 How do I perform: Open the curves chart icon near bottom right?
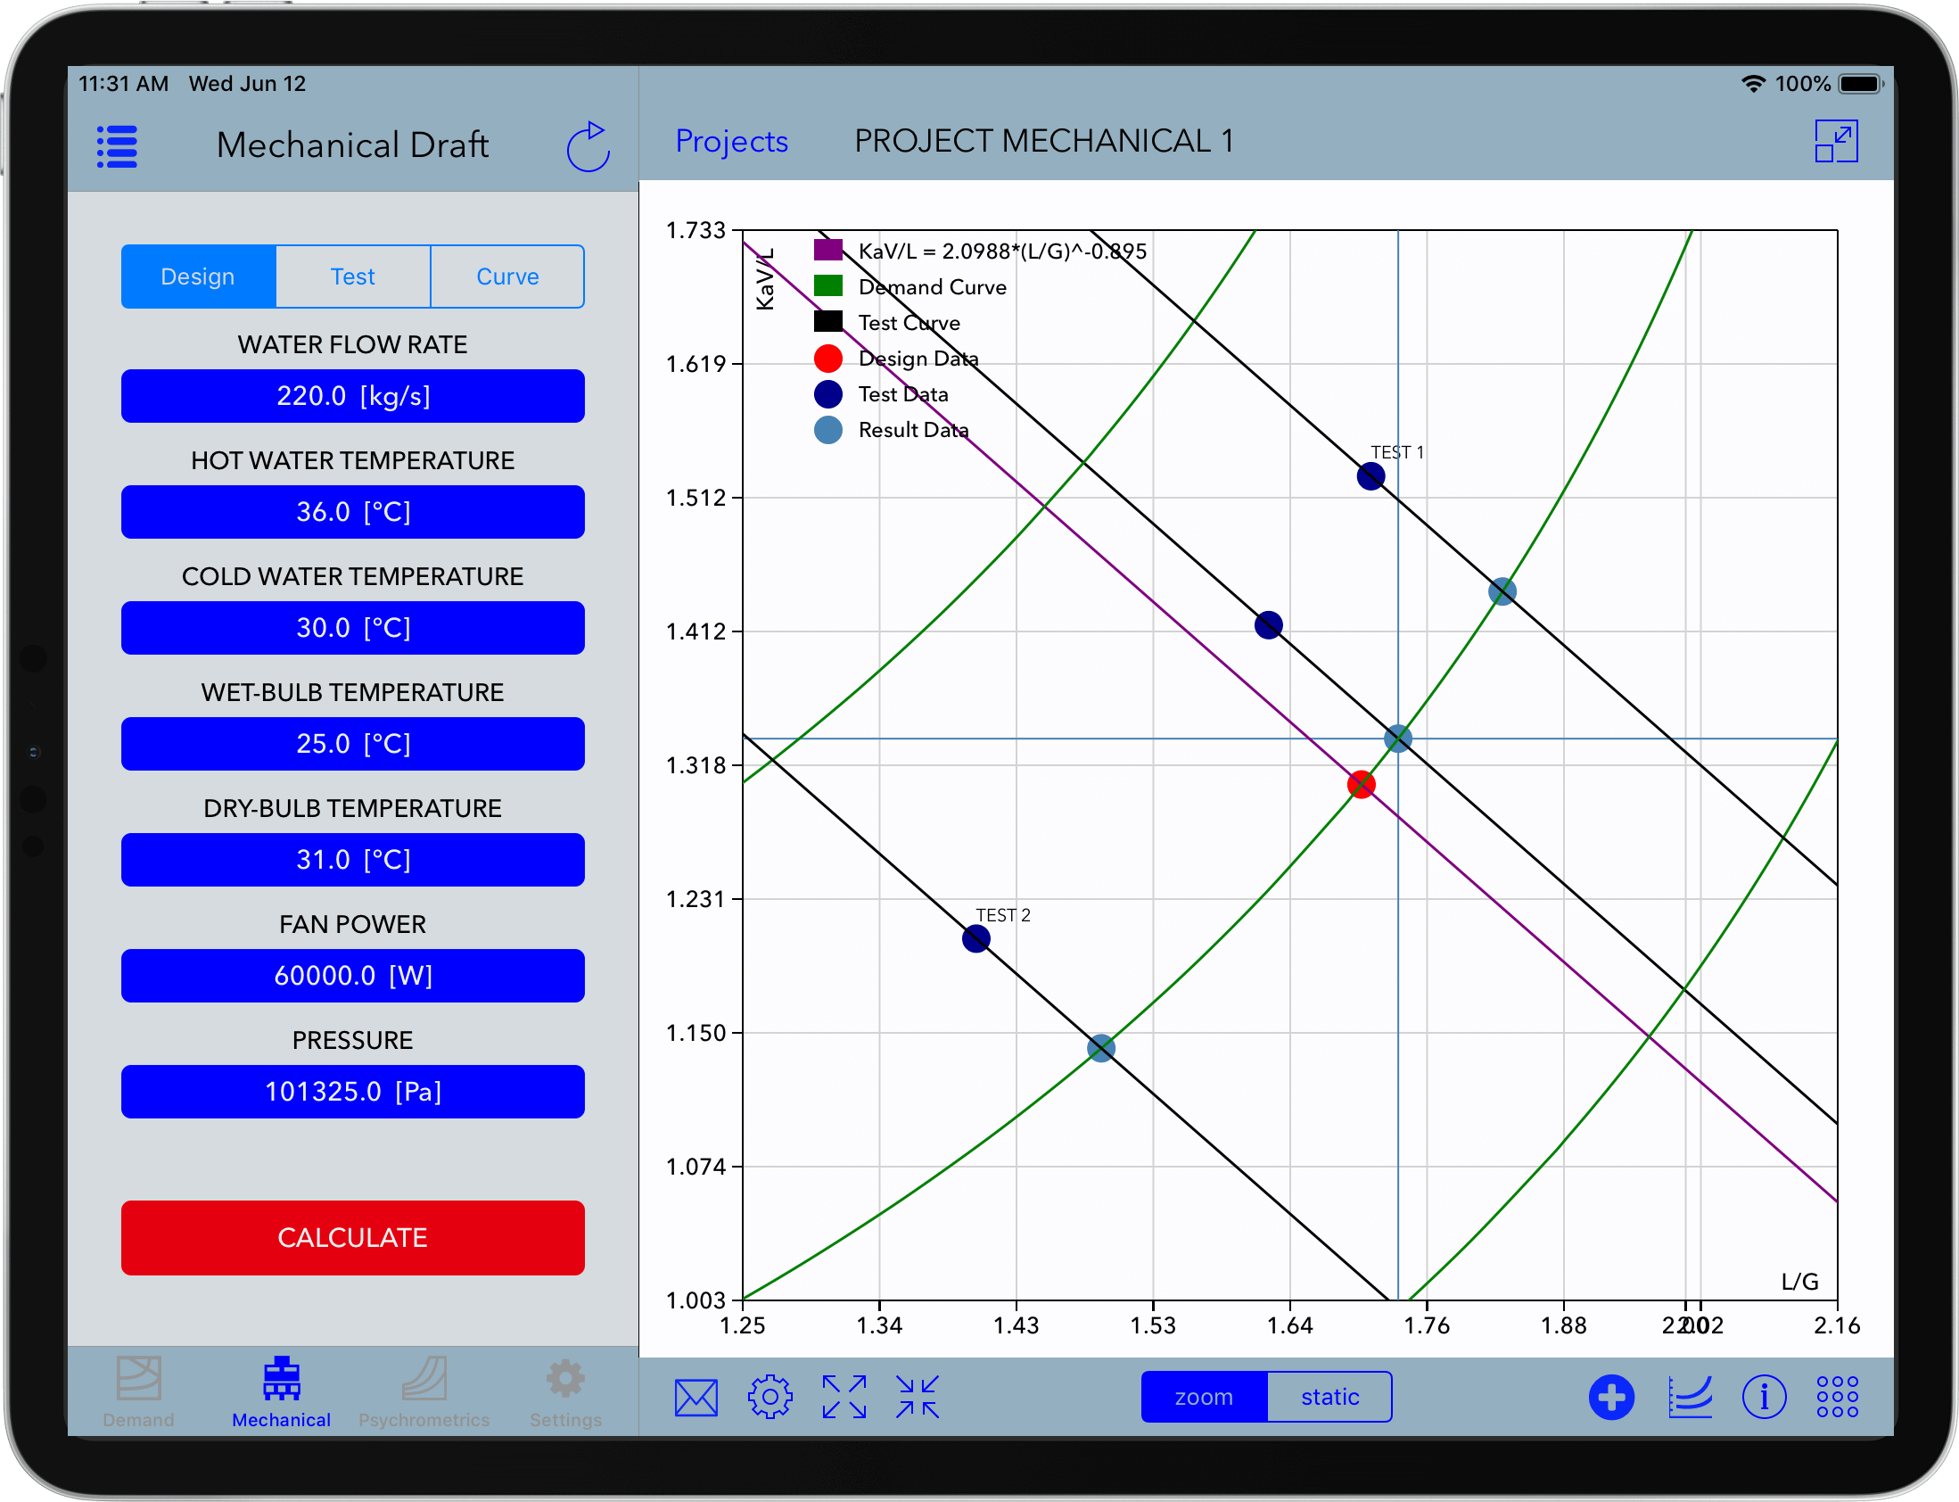pyautogui.click(x=1689, y=1396)
